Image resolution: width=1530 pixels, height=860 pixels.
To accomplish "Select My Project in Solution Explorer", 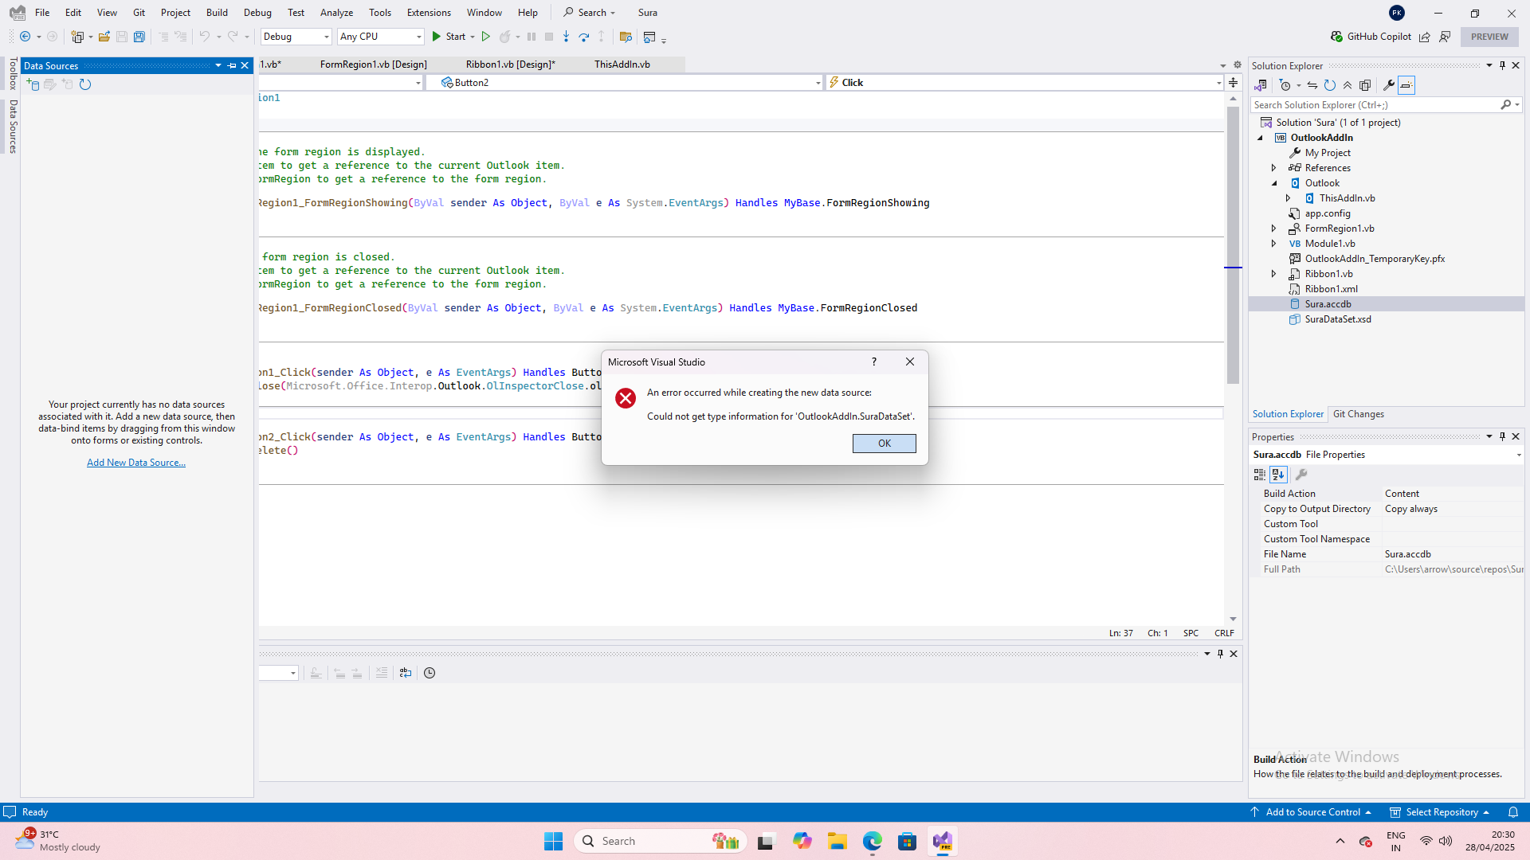I will pos(1328,153).
